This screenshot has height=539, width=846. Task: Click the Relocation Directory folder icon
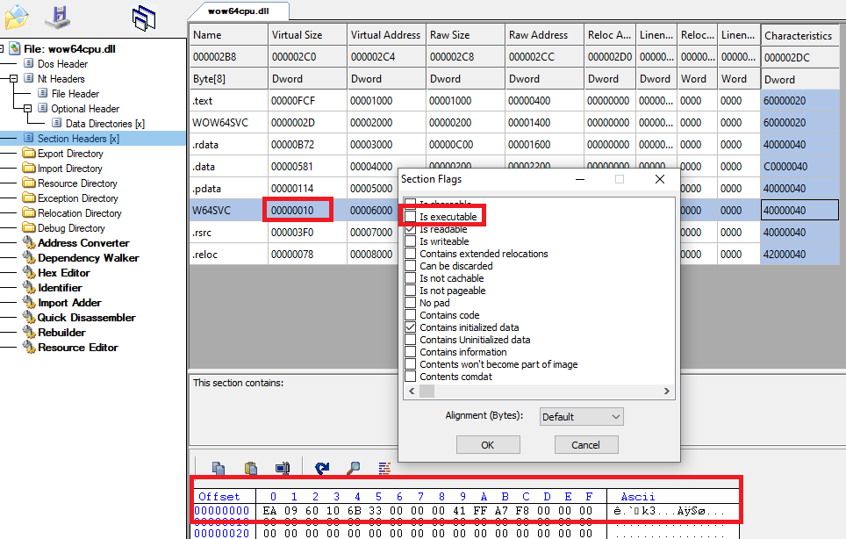point(29,213)
